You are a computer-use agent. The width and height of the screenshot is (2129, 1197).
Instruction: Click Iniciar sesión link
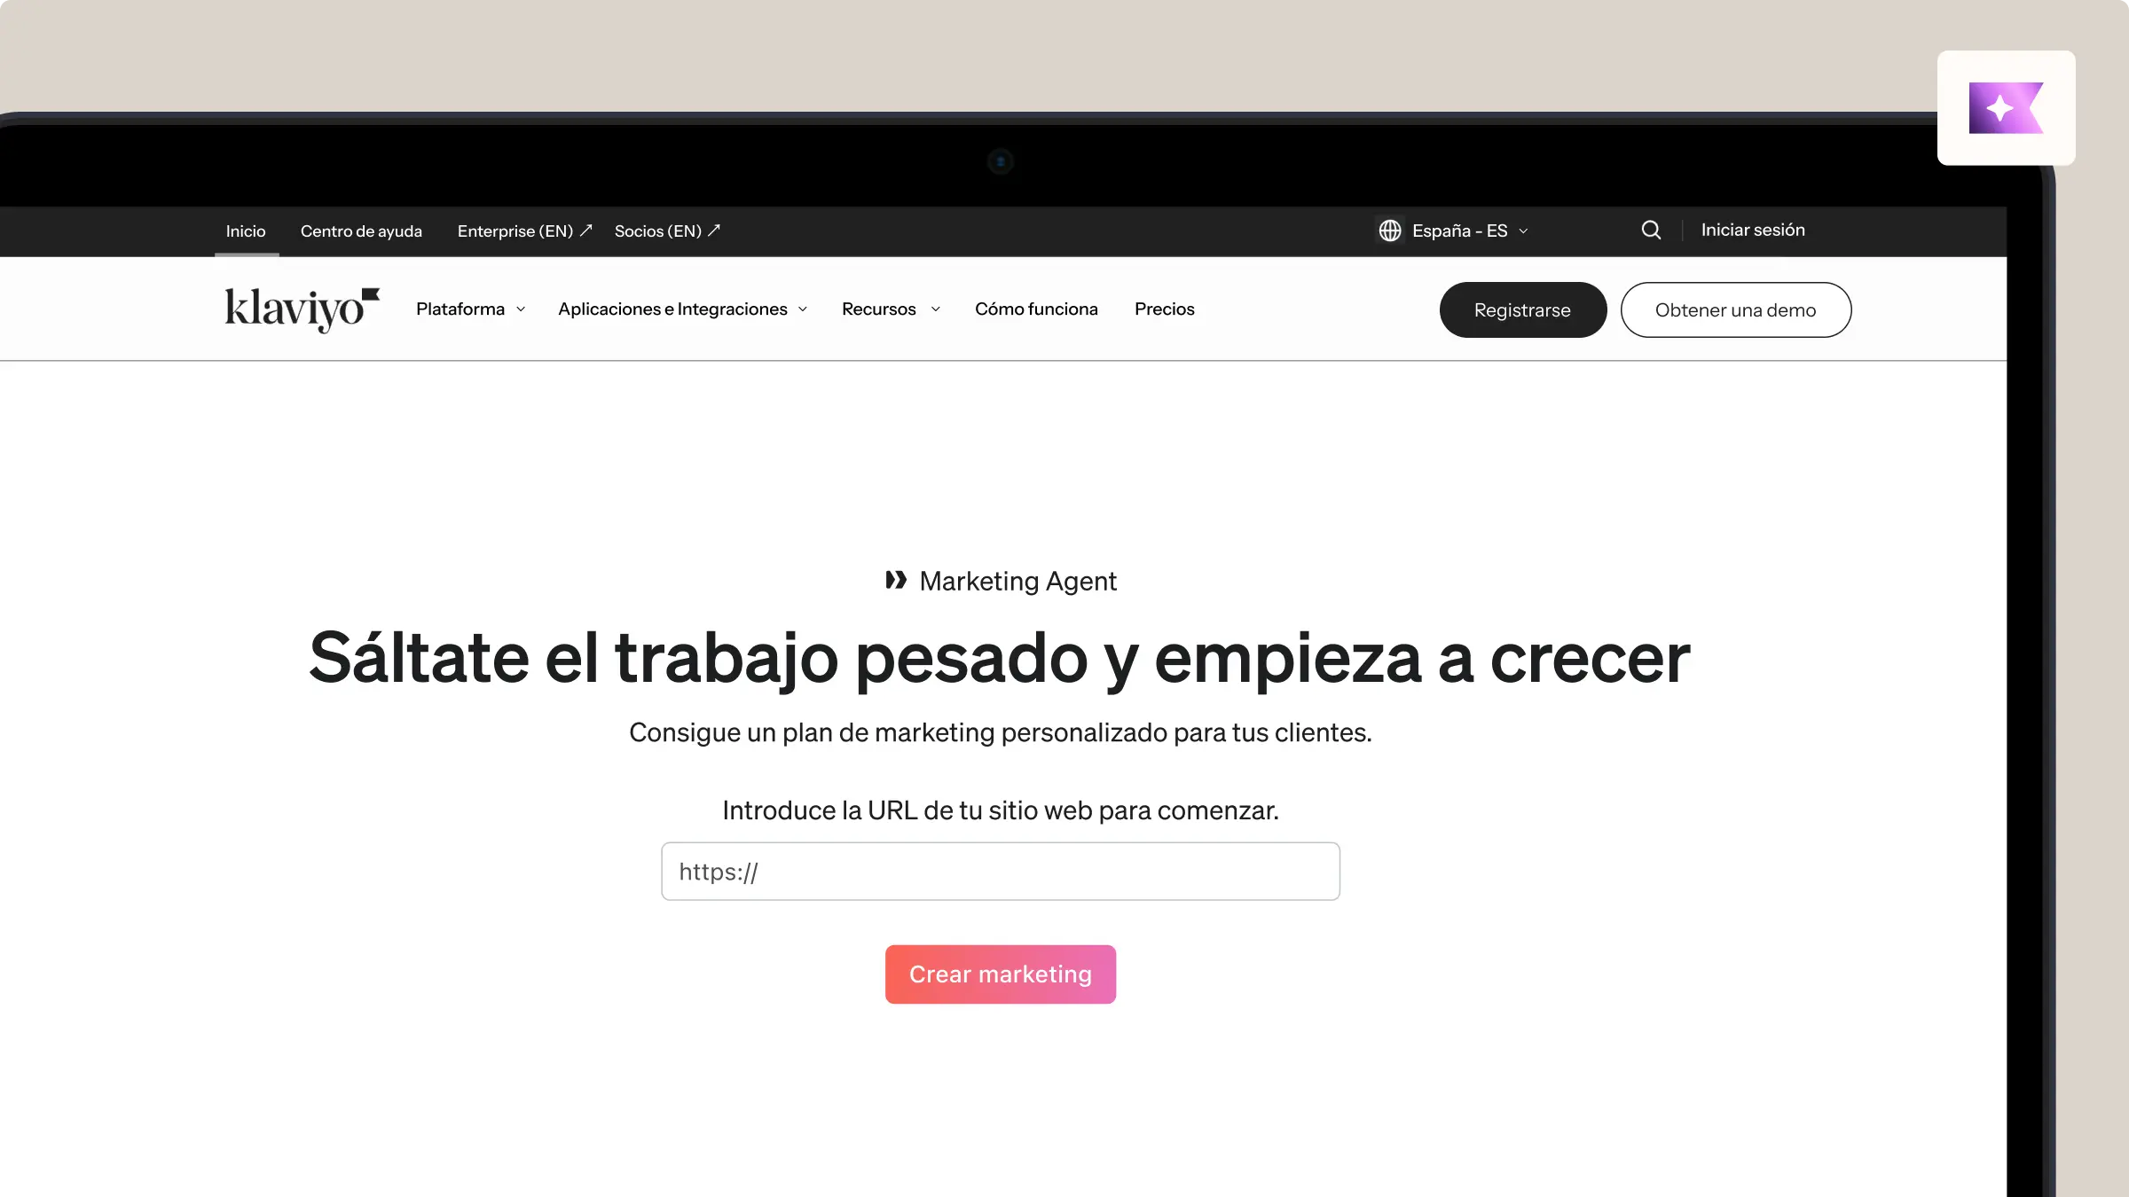point(1752,231)
